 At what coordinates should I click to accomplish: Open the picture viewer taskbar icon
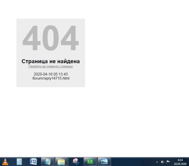[104, 162]
